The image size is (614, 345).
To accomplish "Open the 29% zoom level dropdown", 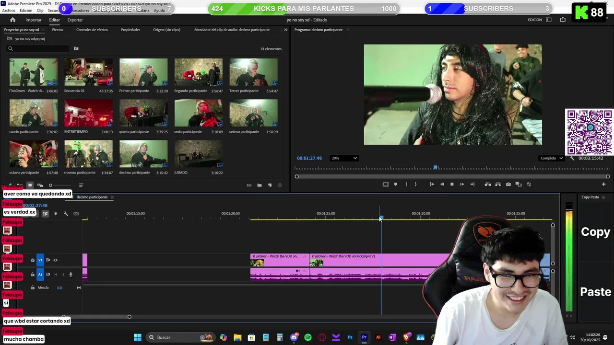I will 344,158.
